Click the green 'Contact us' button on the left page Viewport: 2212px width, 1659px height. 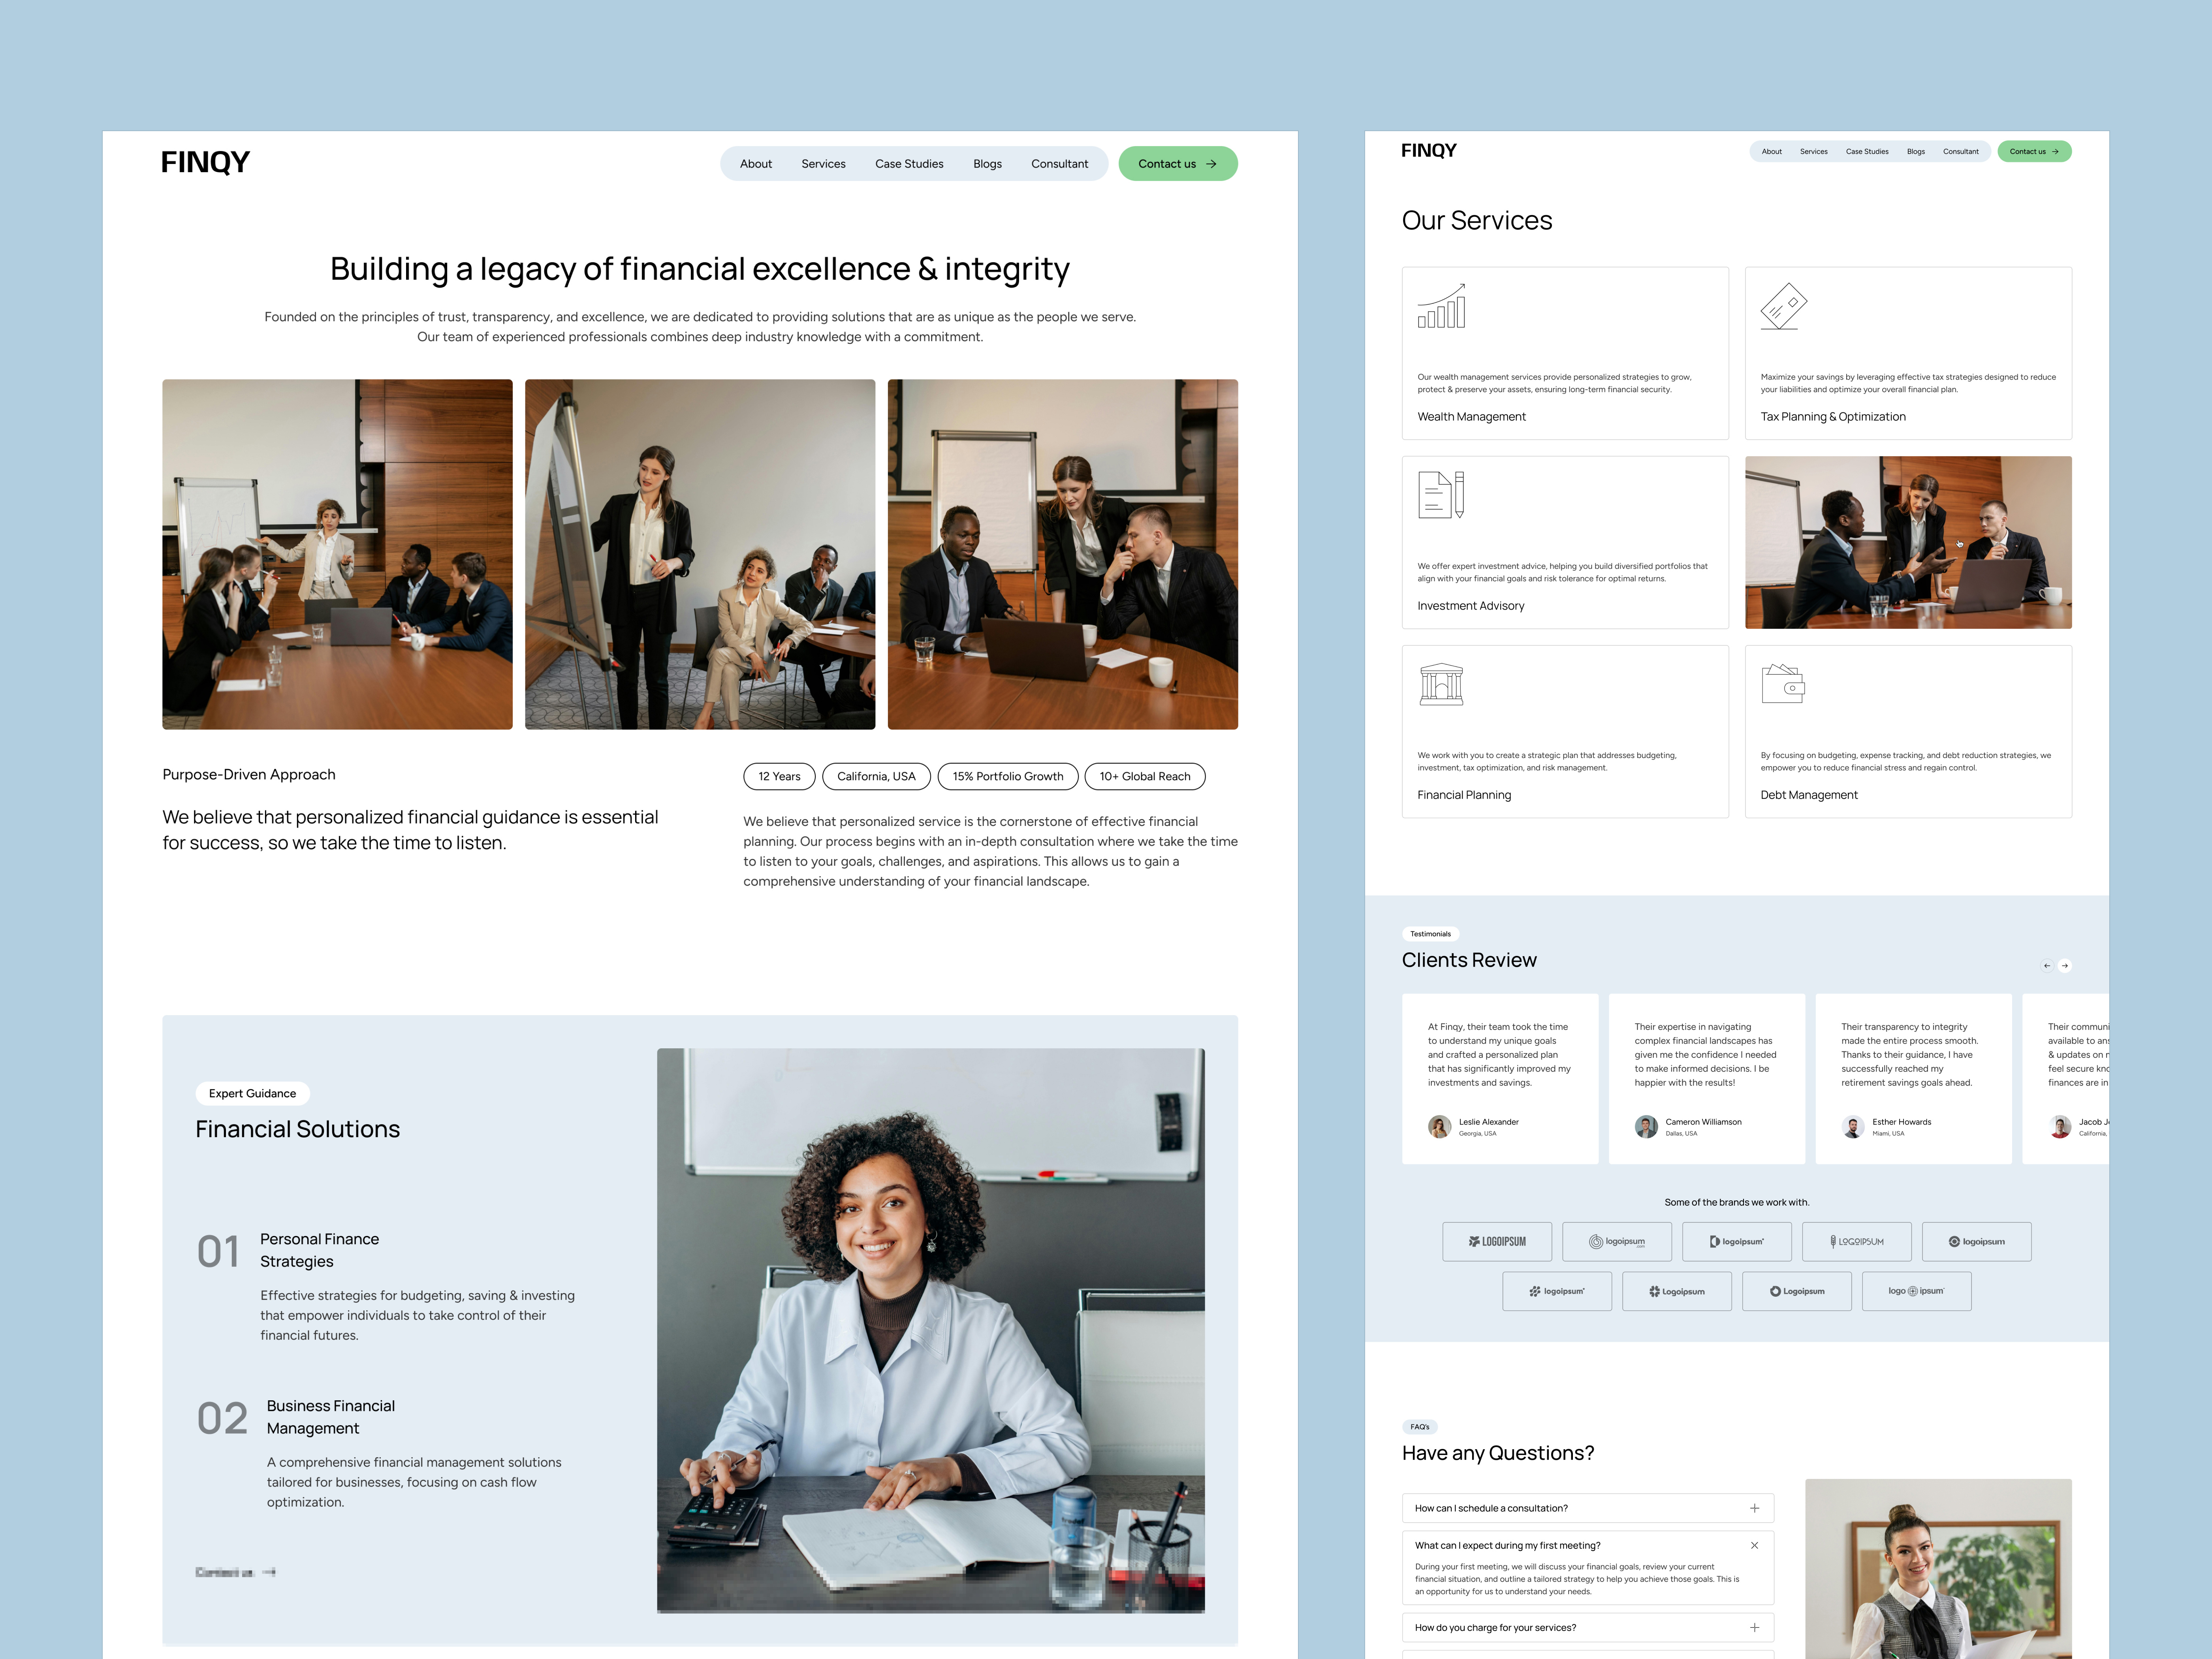pyautogui.click(x=1178, y=164)
